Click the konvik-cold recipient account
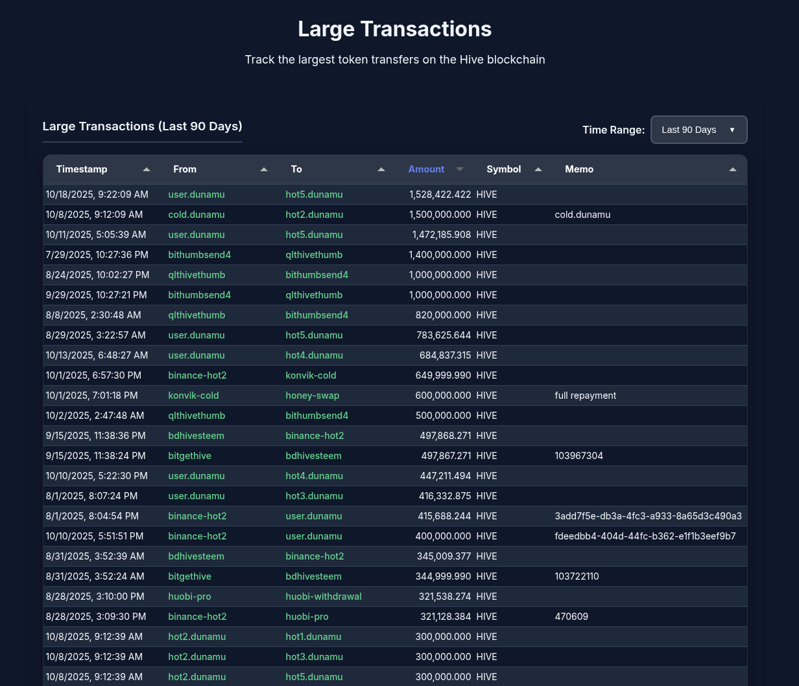This screenshot has width=799, height=686. [311, 375]
